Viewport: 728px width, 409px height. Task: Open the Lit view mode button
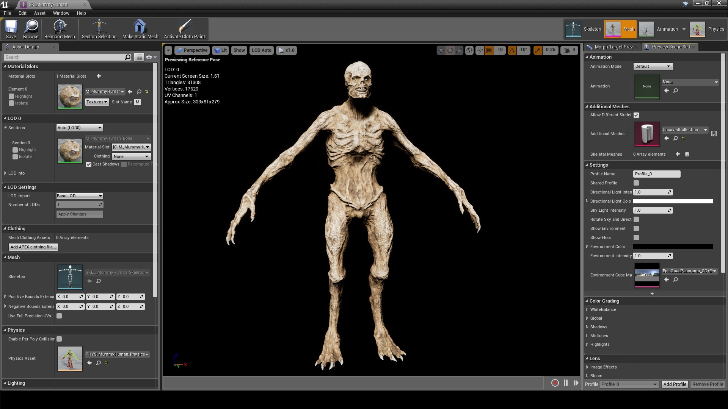[x=220, y=50]
